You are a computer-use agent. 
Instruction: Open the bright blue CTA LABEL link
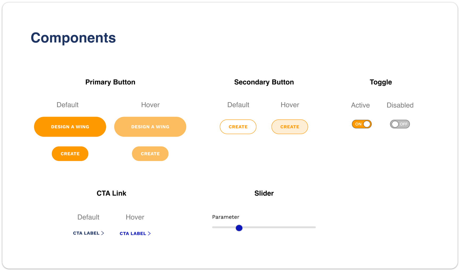[x=135, y=233]
